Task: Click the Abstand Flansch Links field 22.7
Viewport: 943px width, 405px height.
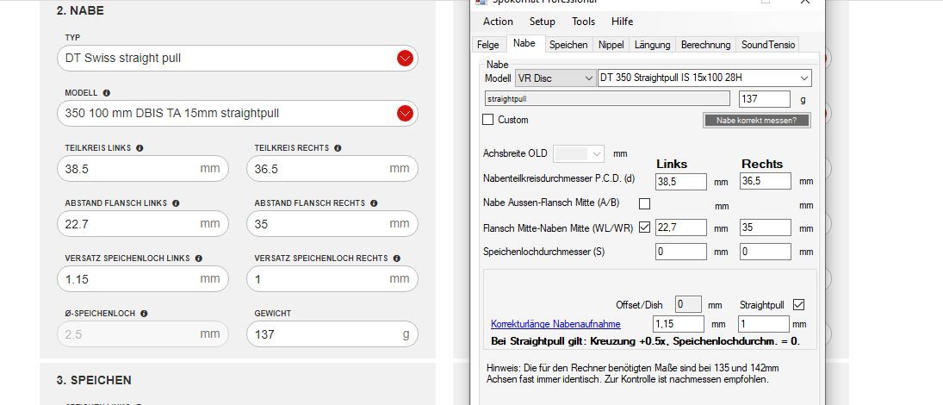Action: pos(143,224)
